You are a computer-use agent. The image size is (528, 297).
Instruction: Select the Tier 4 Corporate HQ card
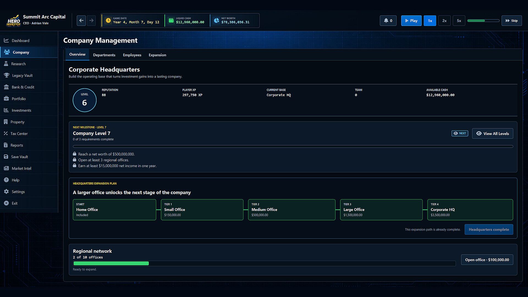point(470,210)
